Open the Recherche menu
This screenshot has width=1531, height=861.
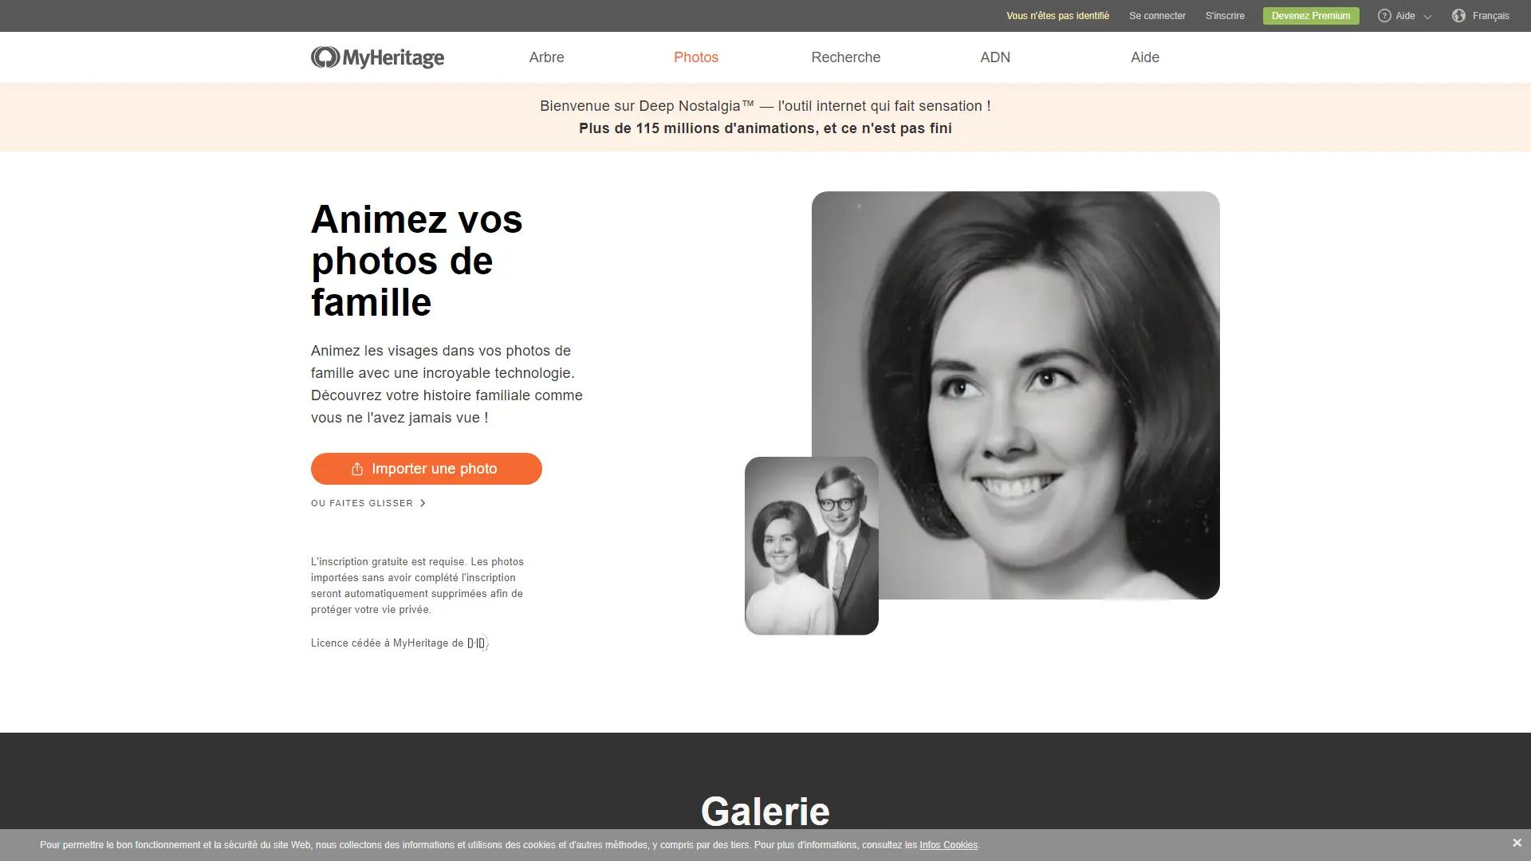click(x=845, y=57)
